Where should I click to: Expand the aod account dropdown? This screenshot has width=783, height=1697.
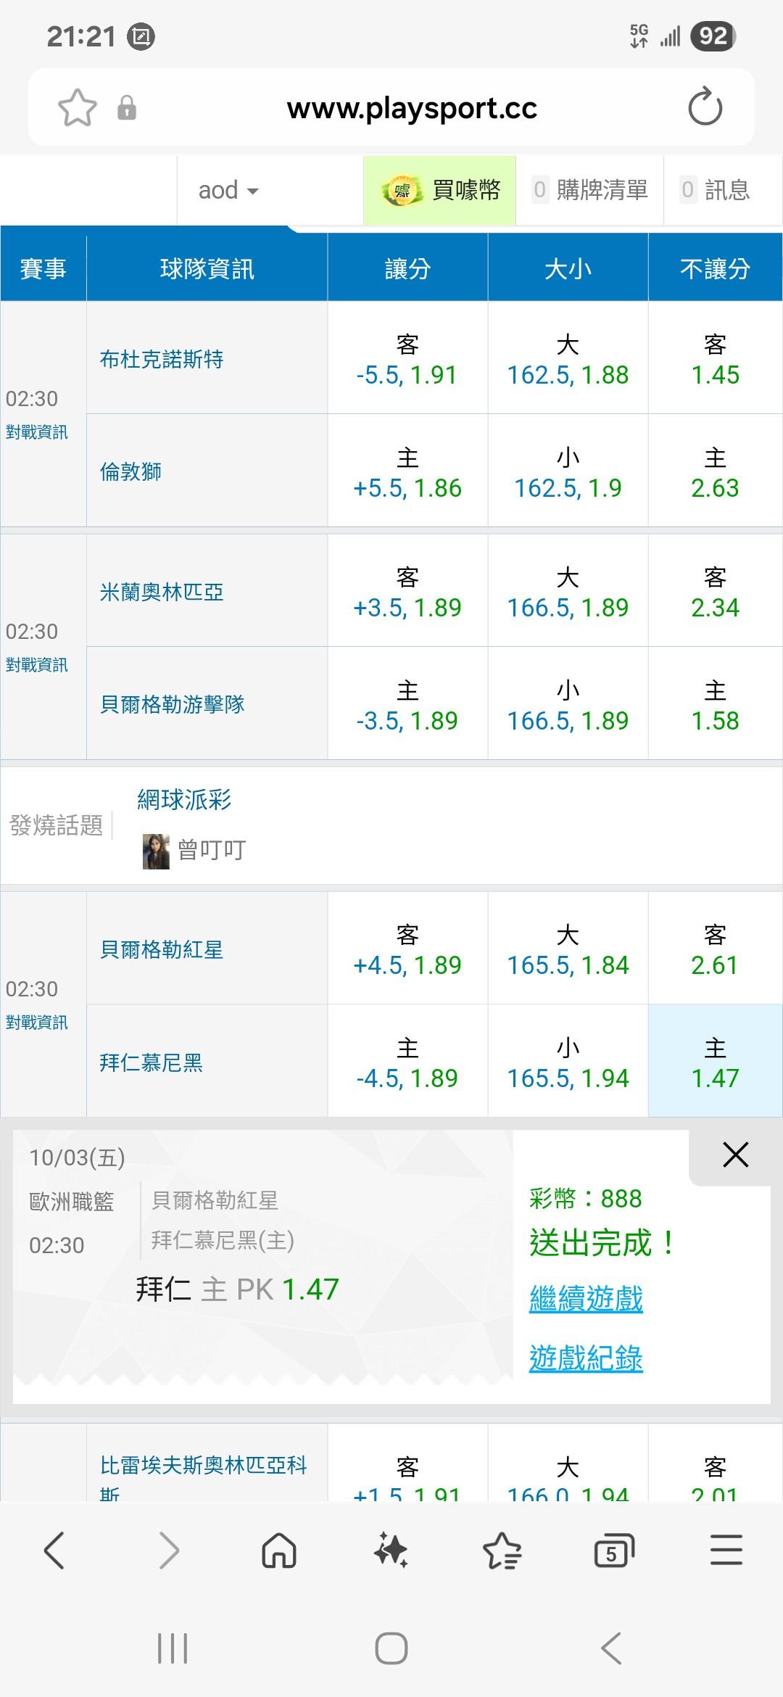tap(228, 190)
